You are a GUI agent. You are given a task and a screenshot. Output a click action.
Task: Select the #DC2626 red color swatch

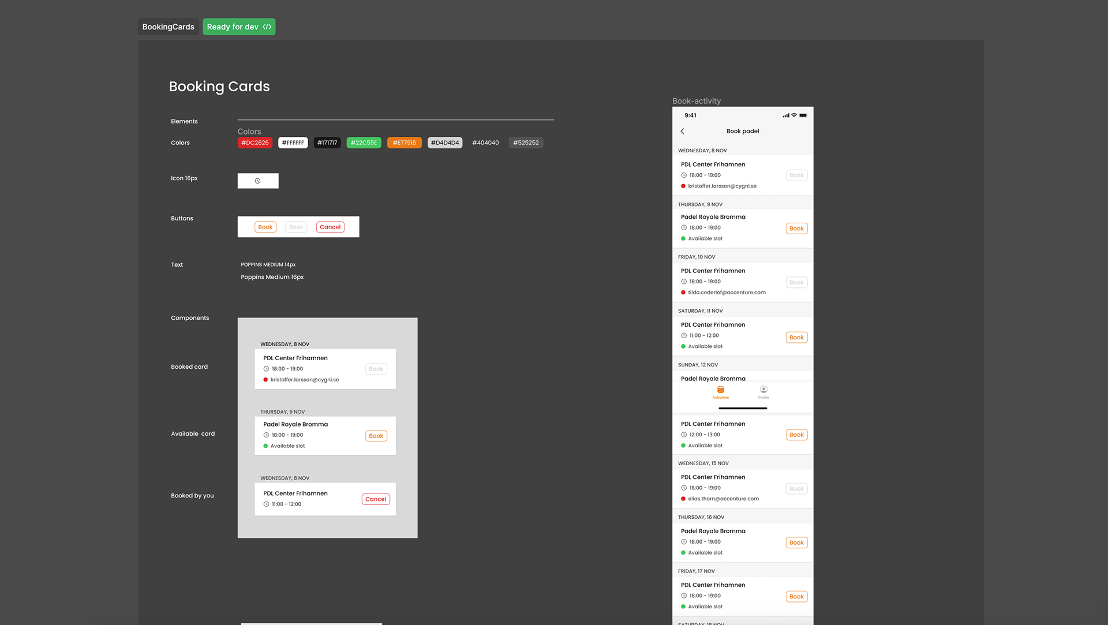(254, 143)
